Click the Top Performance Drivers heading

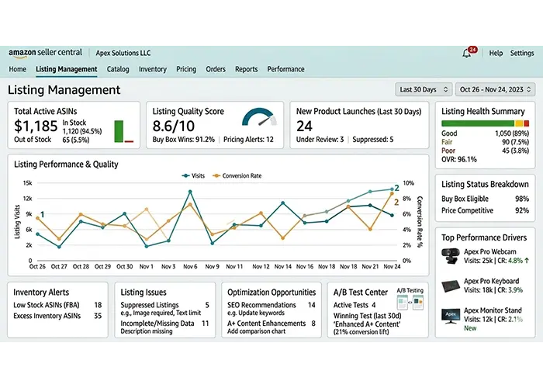coord(484,237)
